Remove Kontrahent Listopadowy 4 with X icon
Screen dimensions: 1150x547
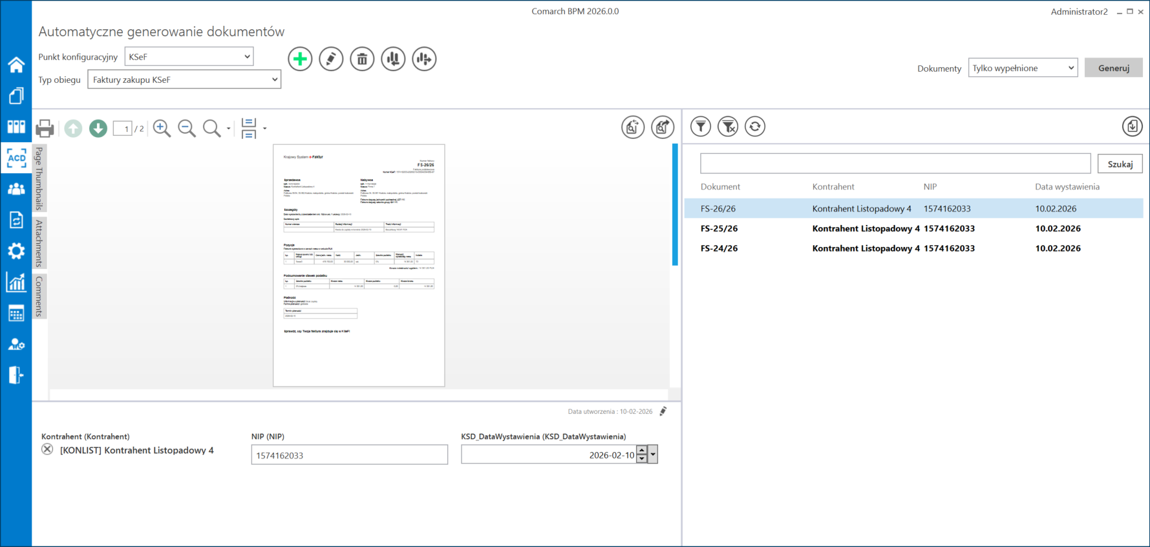coord(47,449)
